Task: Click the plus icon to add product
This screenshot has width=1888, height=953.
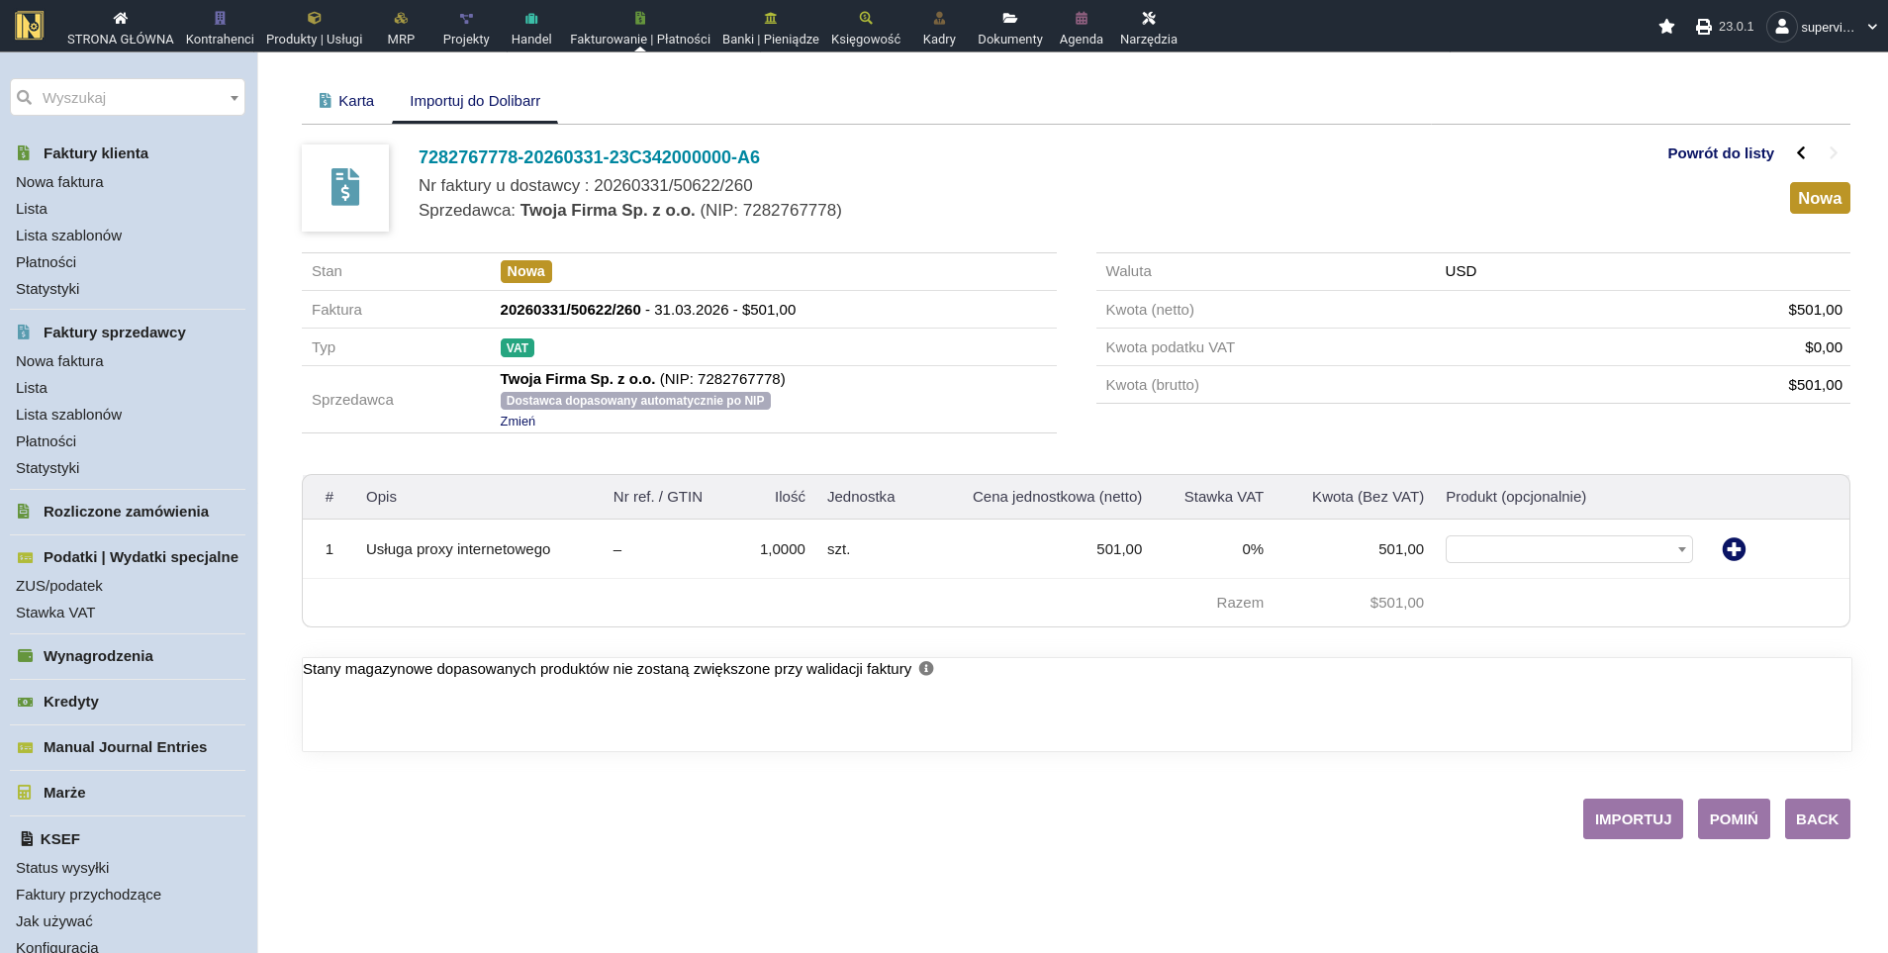Action: click(x=1734, y=549)
